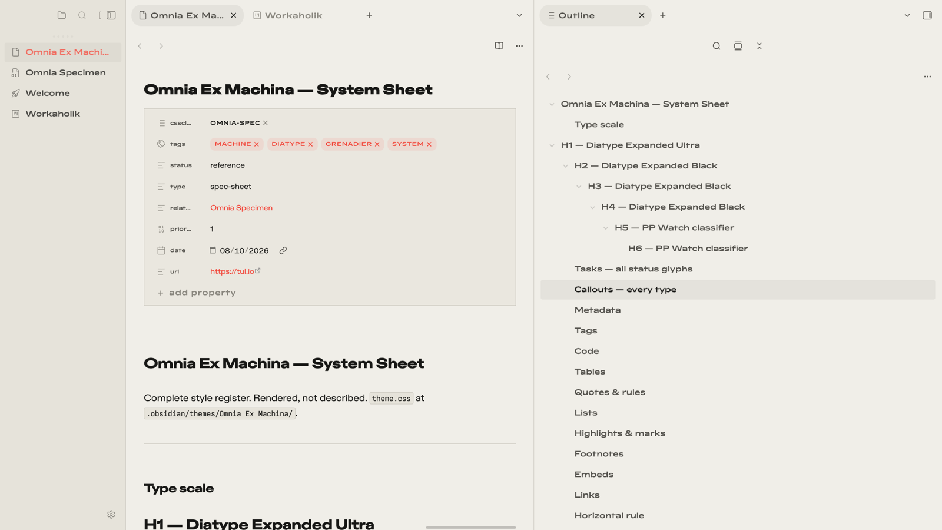
Task: Collapse all headings in the Outline
Action: [x=759, y=46]
